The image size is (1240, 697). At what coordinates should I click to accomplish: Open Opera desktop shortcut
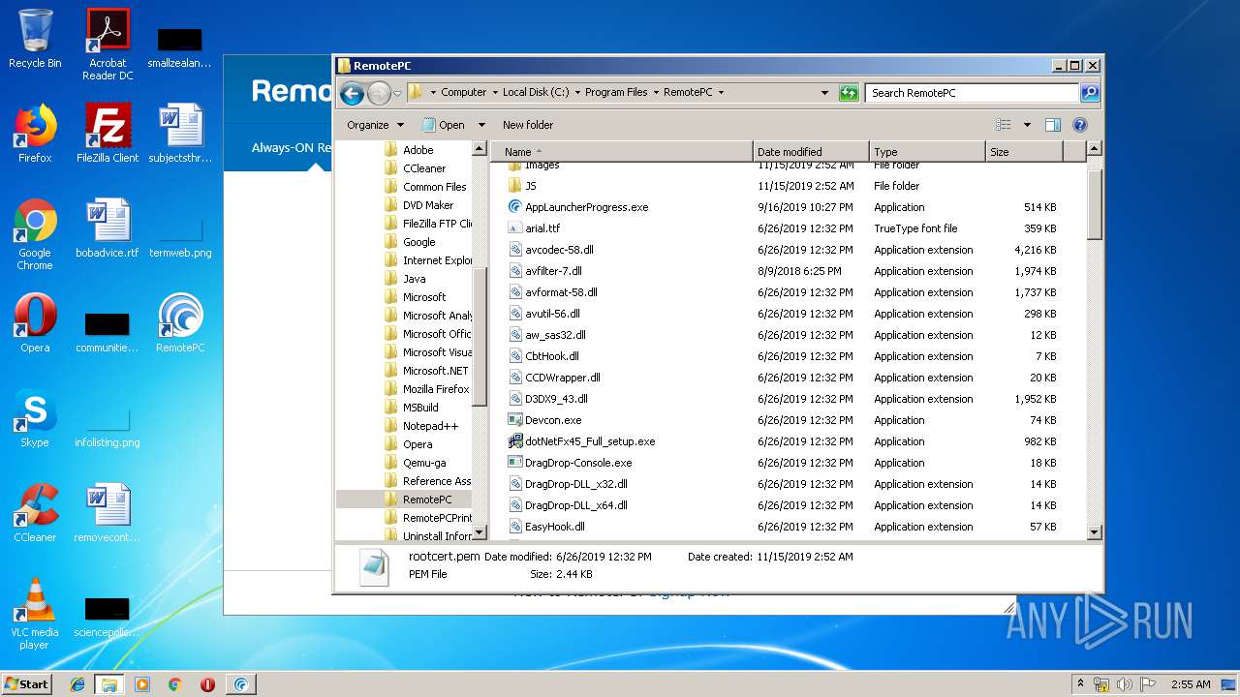click(35, 323)
